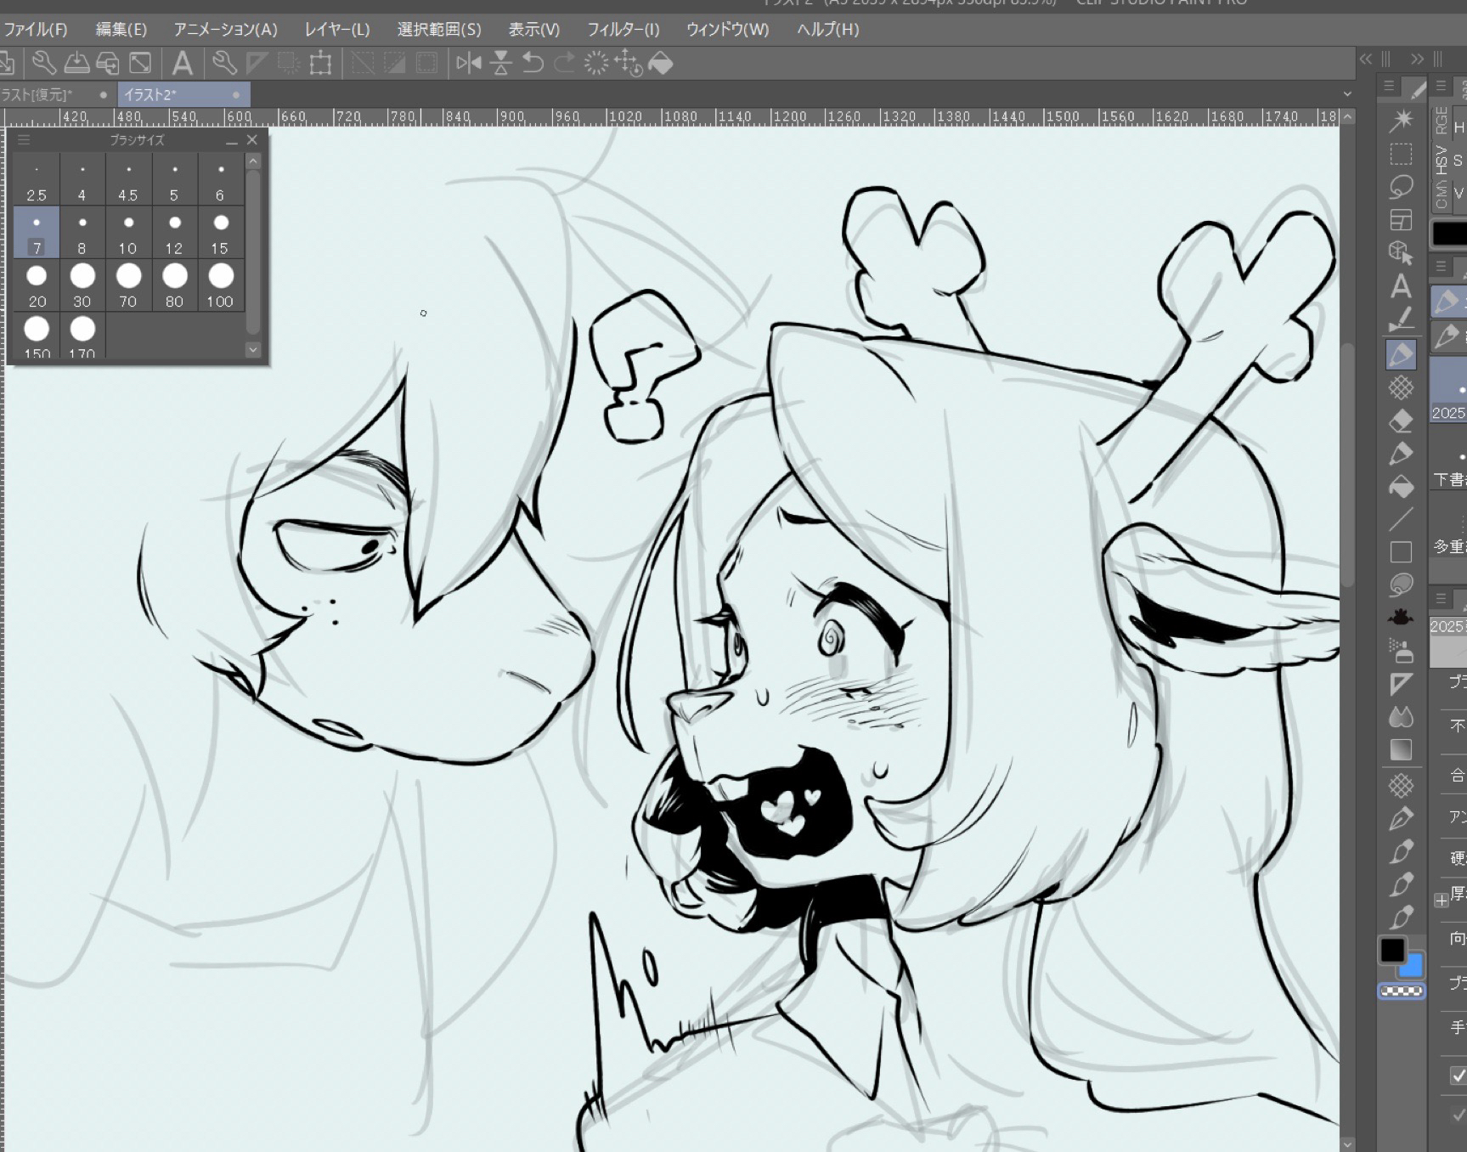Switch to the イラスト[復元] document tab

click(58, 94)
